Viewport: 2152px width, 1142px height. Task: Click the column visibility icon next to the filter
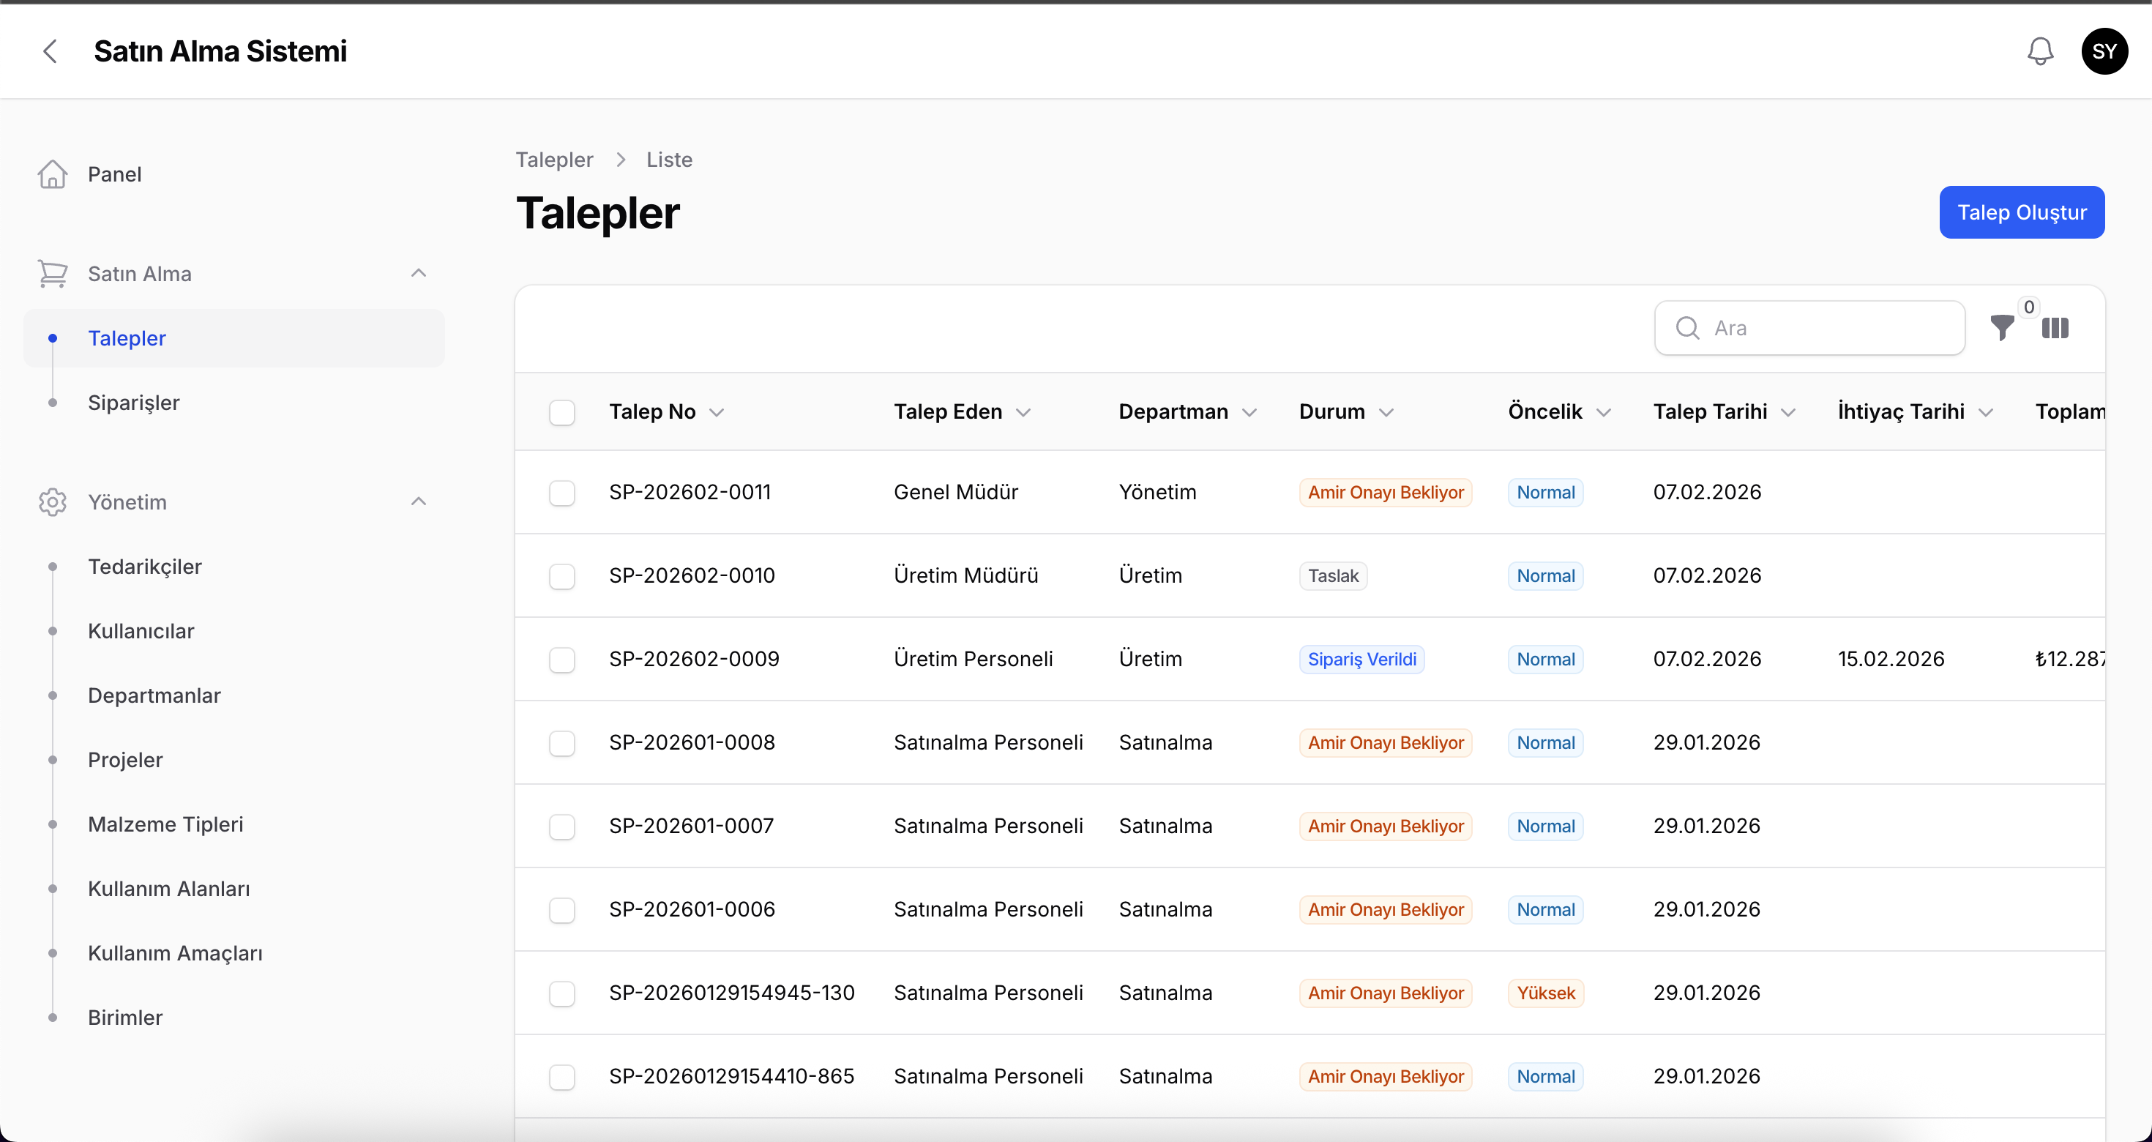coord(2056,328)
